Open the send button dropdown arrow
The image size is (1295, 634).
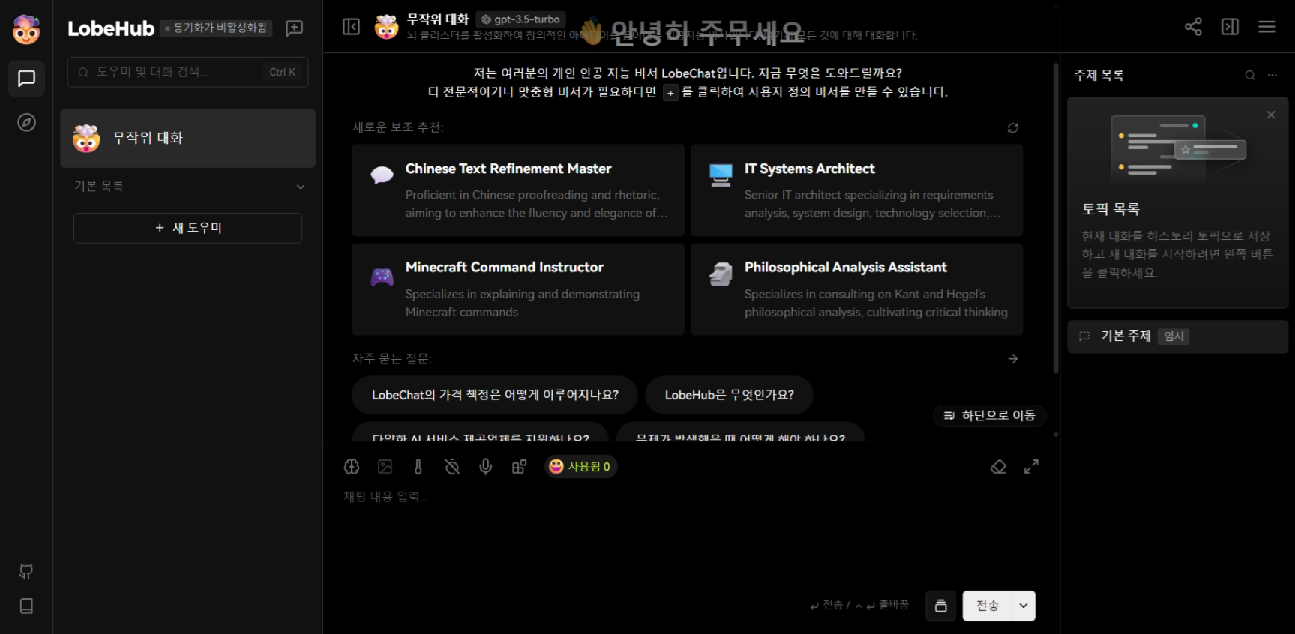(x=1024, y=606)
